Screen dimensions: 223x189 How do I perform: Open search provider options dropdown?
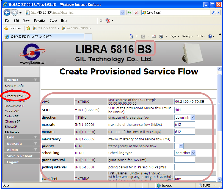(x=219, y=13)
